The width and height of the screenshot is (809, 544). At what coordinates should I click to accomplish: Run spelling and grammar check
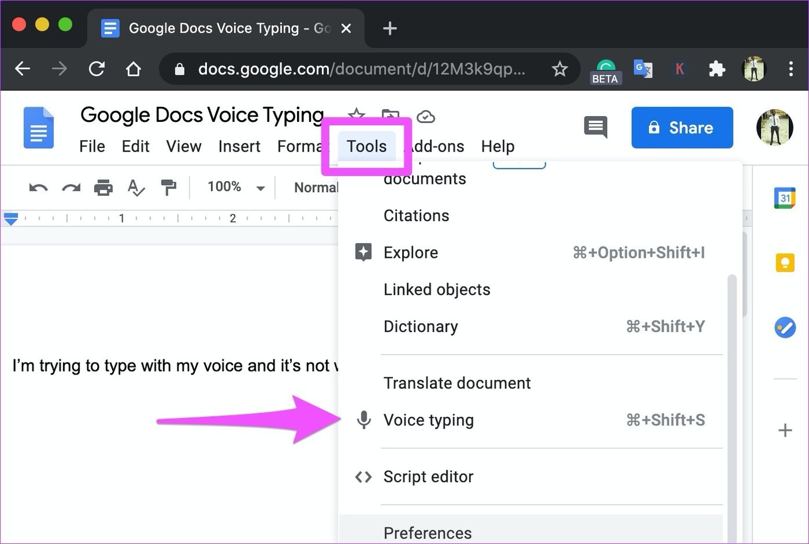pyautogui.click(x=136, y=188)
